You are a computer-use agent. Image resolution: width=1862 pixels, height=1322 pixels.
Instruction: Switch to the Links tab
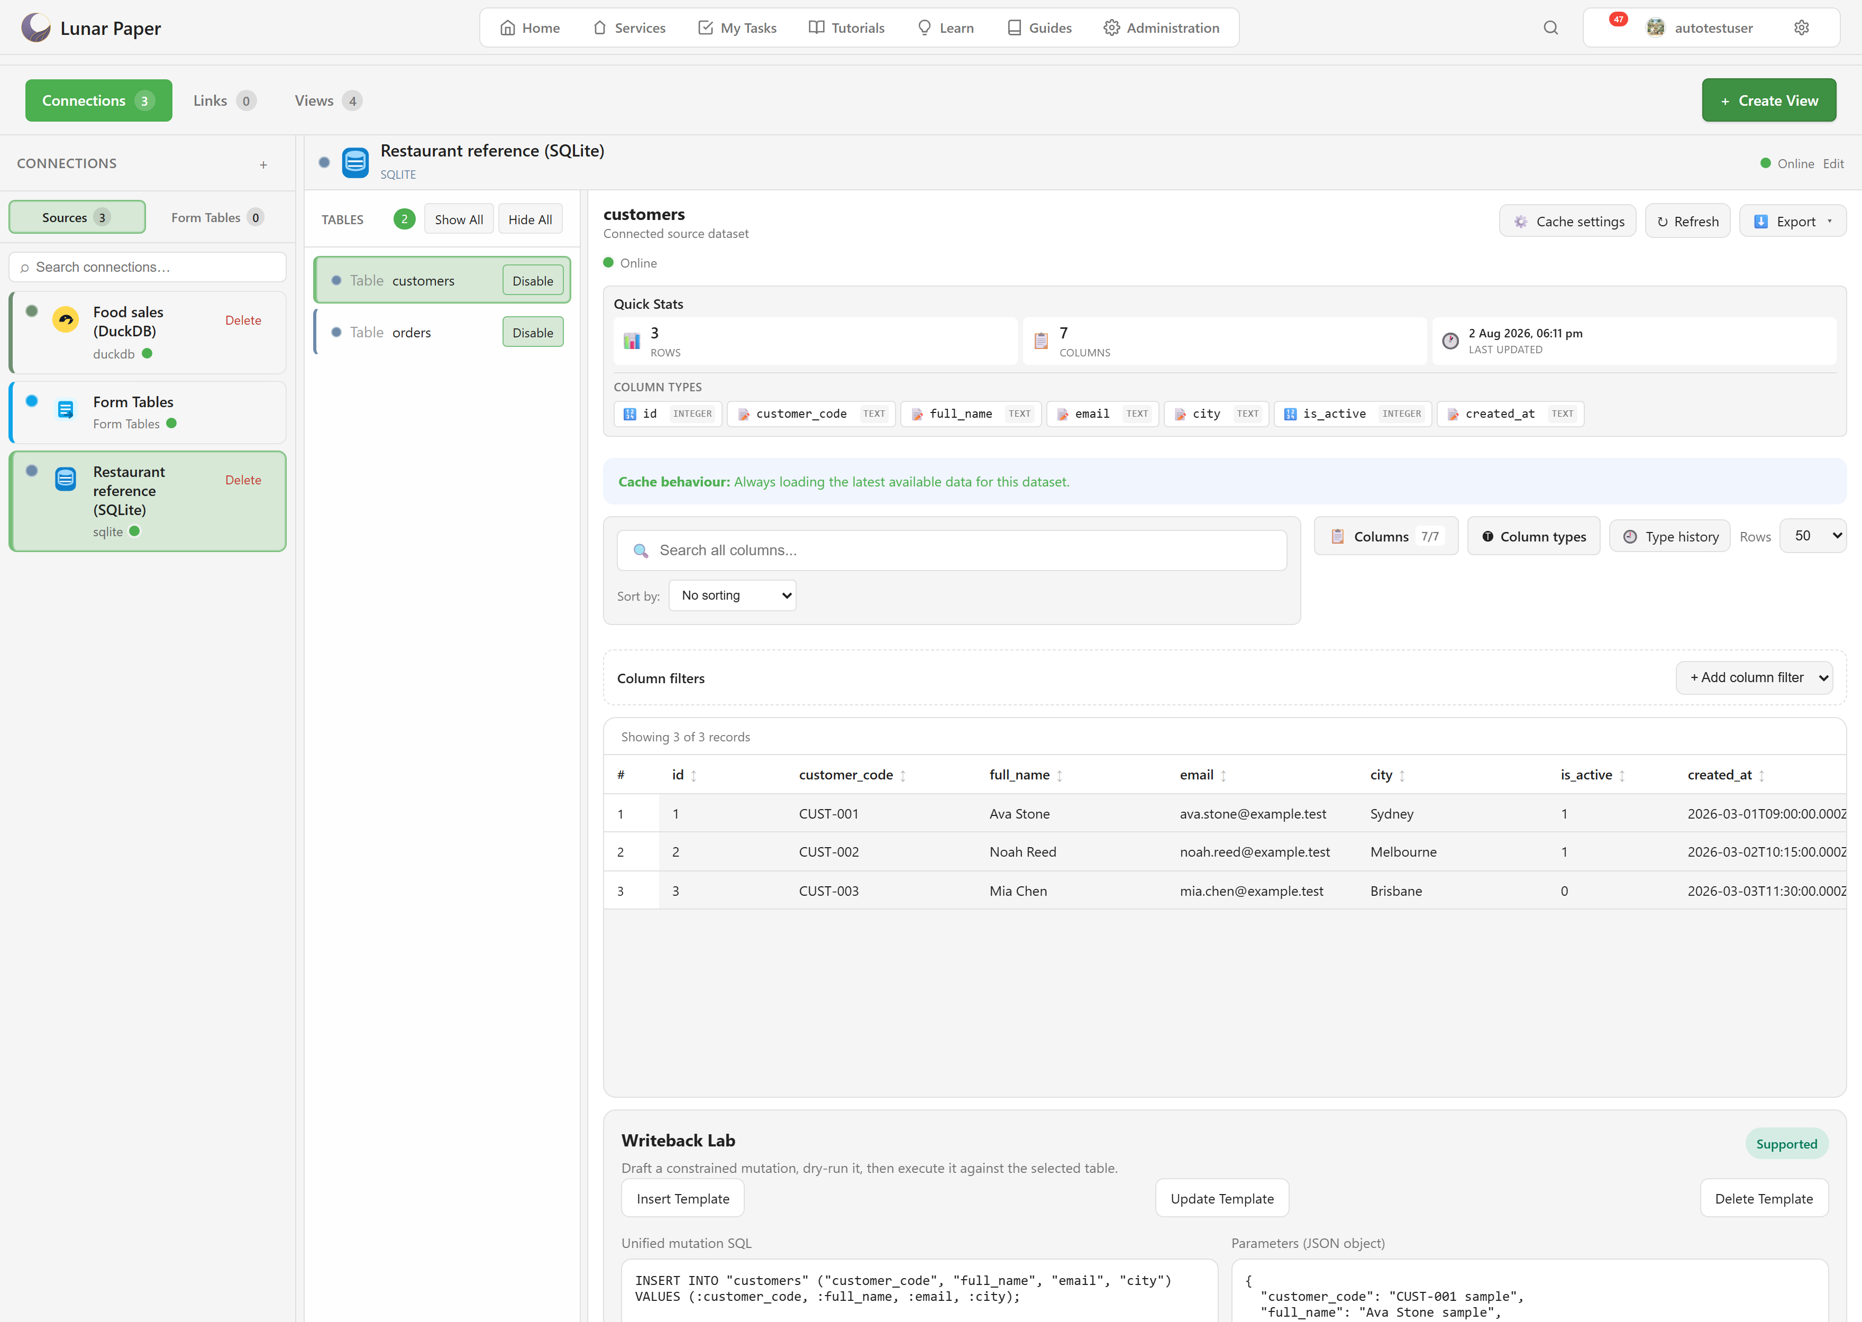(224, 101)
